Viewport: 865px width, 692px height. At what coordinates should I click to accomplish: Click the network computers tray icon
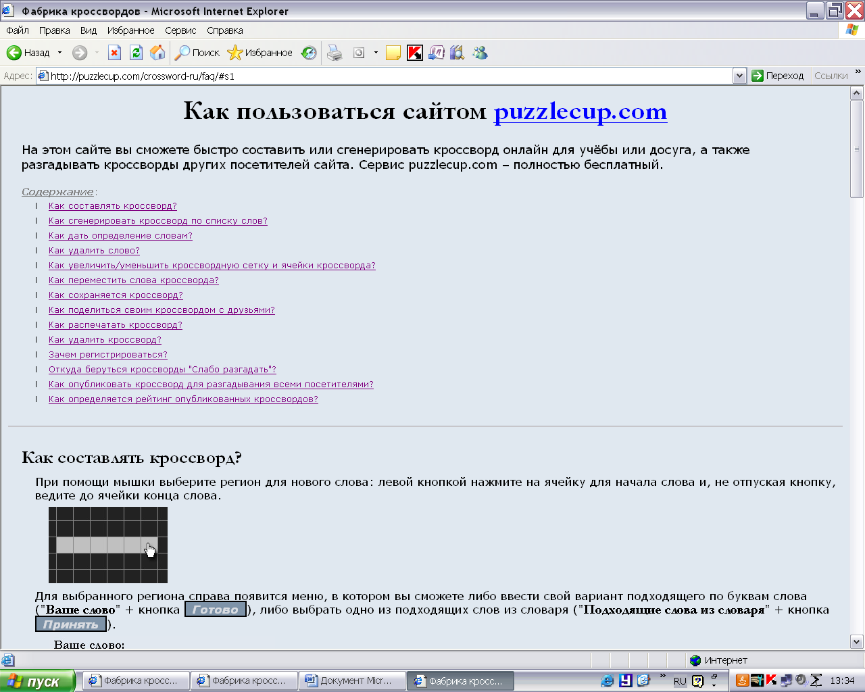786,681
